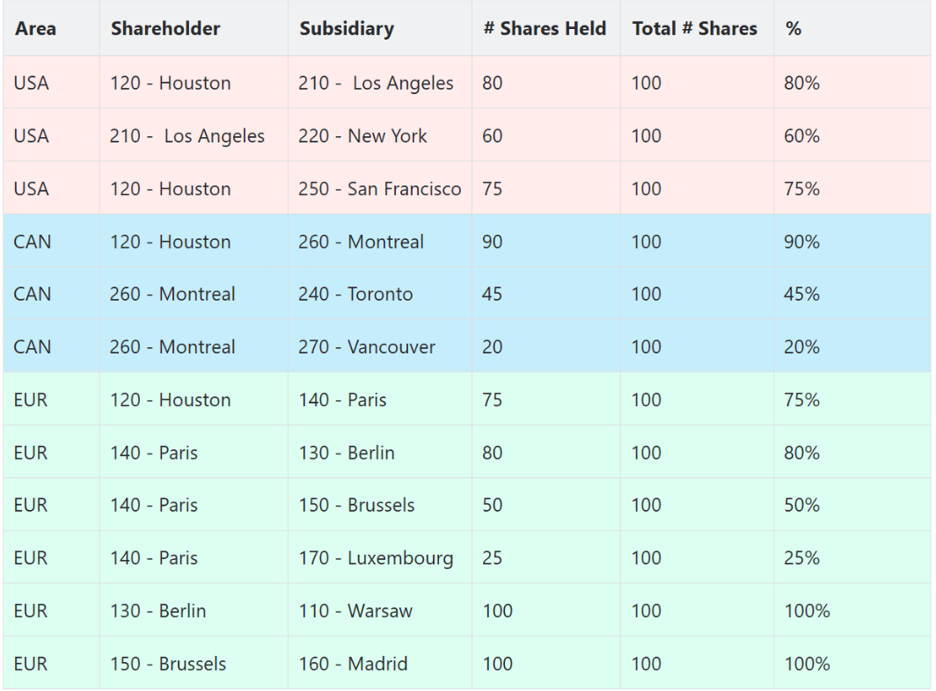This screenshot has height=691, width=936.
Task: Click the Shareholder column header
Action: point(194,29)
